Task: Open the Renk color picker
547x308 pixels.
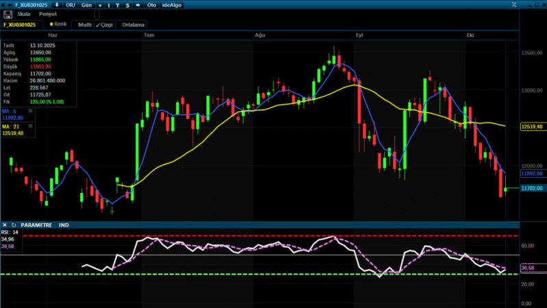Action: [58, 24]
